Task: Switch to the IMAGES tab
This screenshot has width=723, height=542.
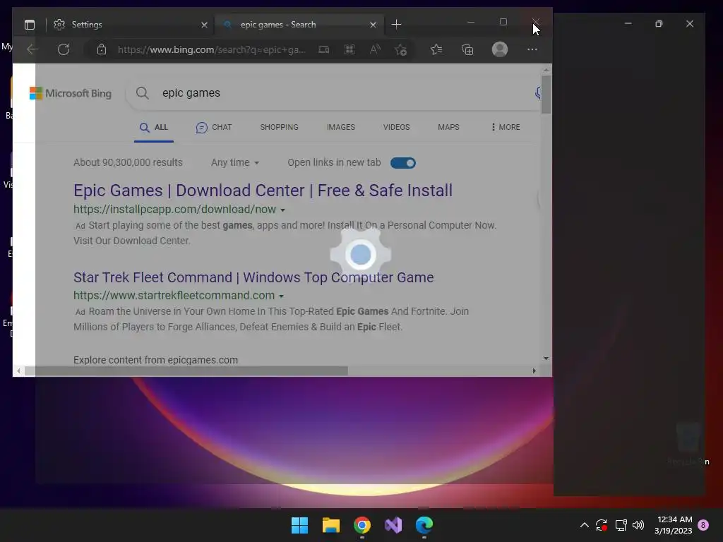Action: 341,127
